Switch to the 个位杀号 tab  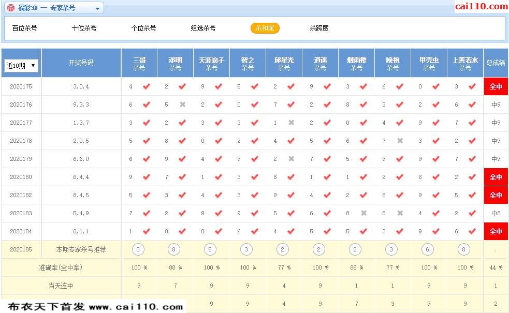point(144,28)
